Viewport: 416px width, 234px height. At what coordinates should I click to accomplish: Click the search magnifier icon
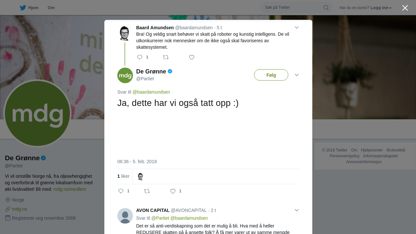point(326,7)
